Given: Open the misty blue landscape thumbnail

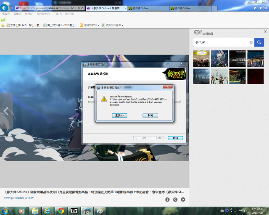Looking at the screenshot, I should coord(201,76).
